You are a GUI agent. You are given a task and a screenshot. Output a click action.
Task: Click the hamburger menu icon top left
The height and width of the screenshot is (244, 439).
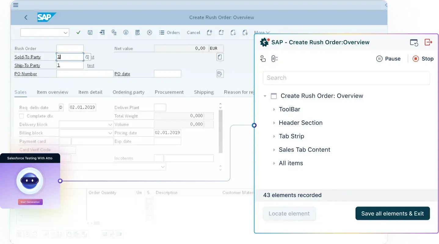tap(15, 5)
